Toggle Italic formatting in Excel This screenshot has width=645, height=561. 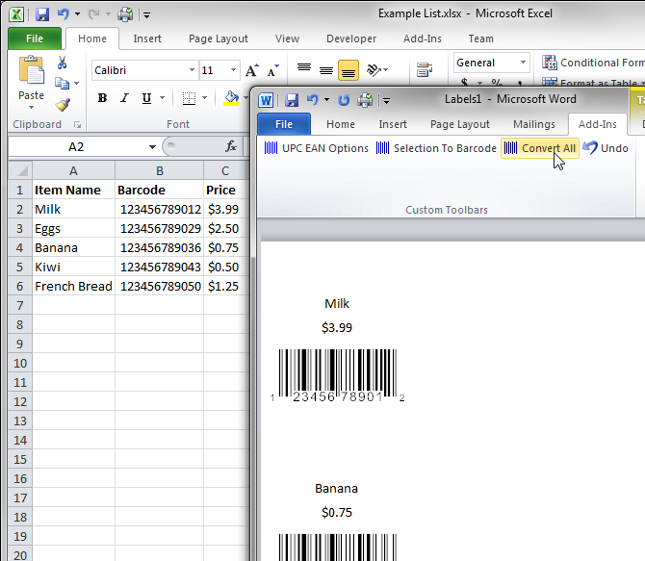(x=124, y=98)
